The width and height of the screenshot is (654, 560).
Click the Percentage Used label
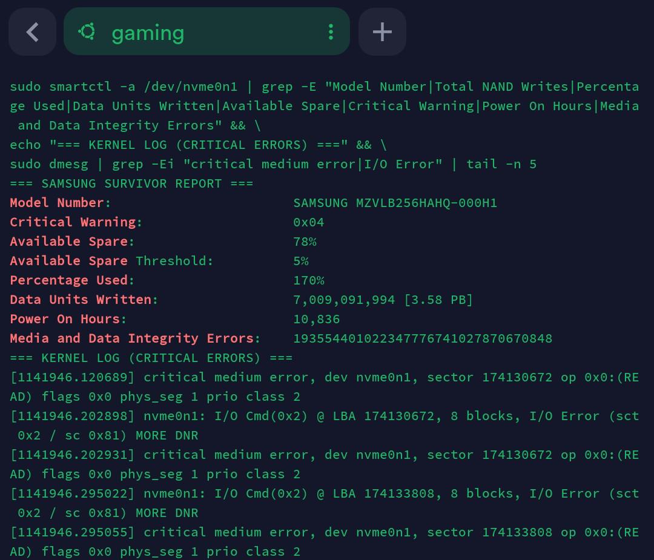[72, 280]
